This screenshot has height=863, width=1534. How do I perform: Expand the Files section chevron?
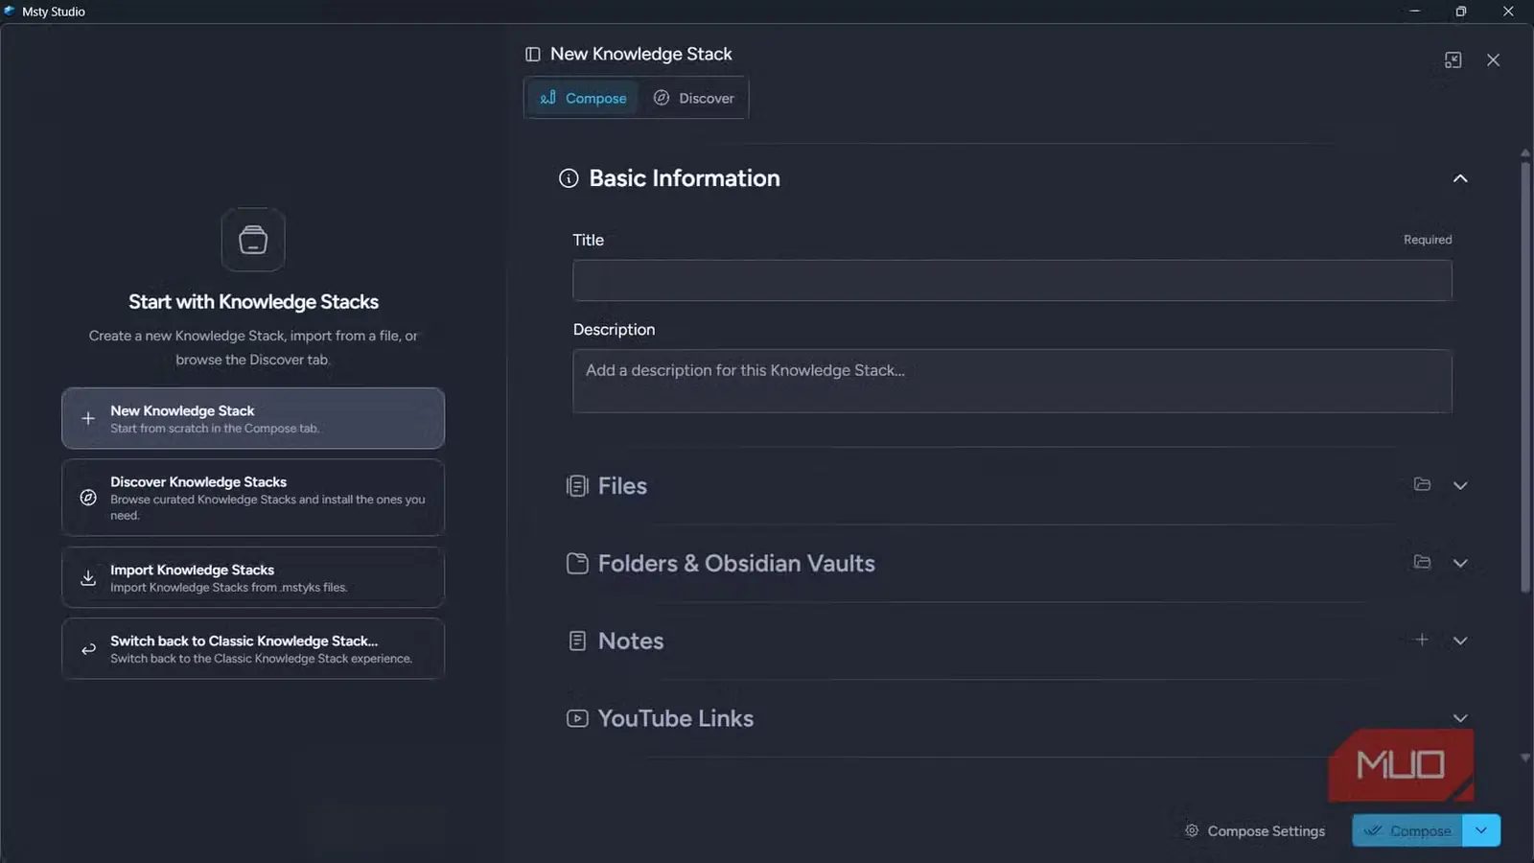tap(1460, 486)
